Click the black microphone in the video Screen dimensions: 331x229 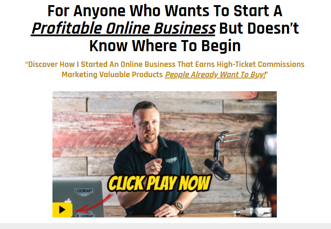pyautogui.click(x=217, y=169)
